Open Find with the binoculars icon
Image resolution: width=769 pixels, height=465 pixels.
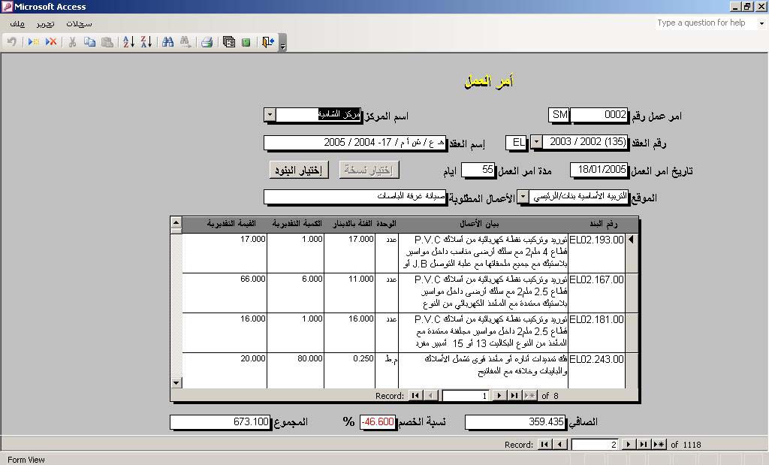point(167,42)
